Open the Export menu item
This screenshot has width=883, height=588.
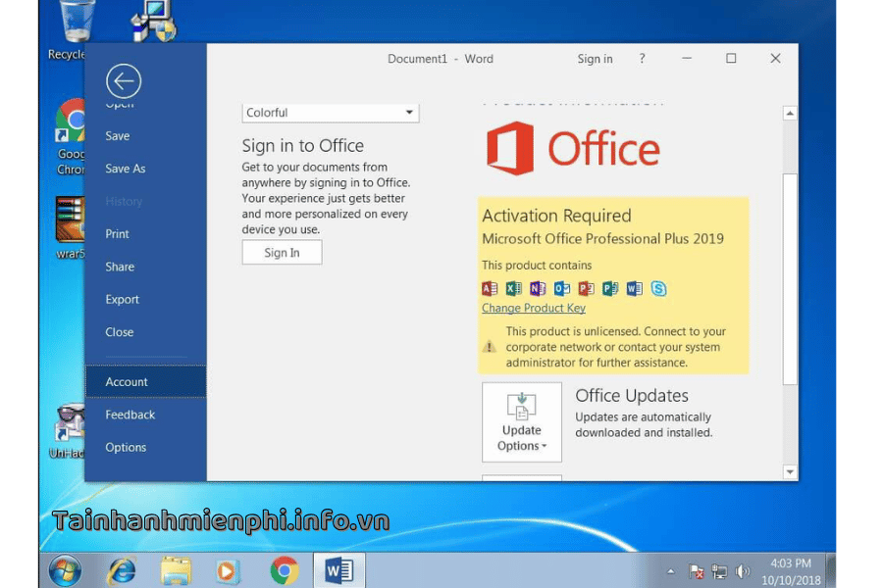(123, 300)
